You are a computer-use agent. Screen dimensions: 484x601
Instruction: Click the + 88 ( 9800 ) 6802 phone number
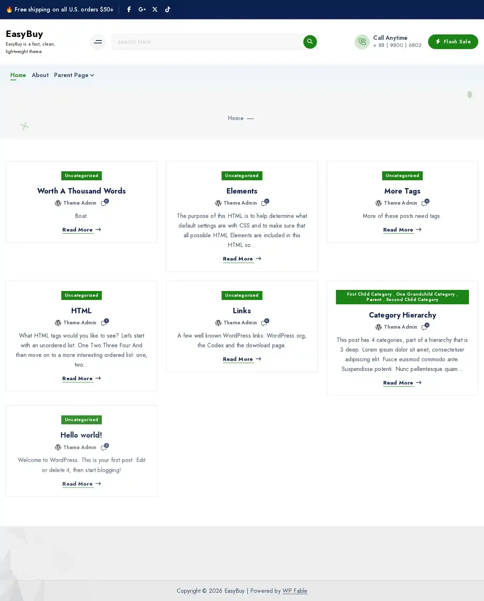point(397,45)
